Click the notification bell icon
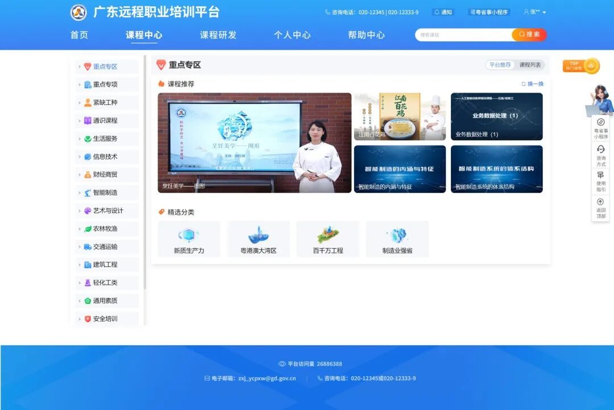This screenshot has width=614, height=410. click(x=437, y=12)
